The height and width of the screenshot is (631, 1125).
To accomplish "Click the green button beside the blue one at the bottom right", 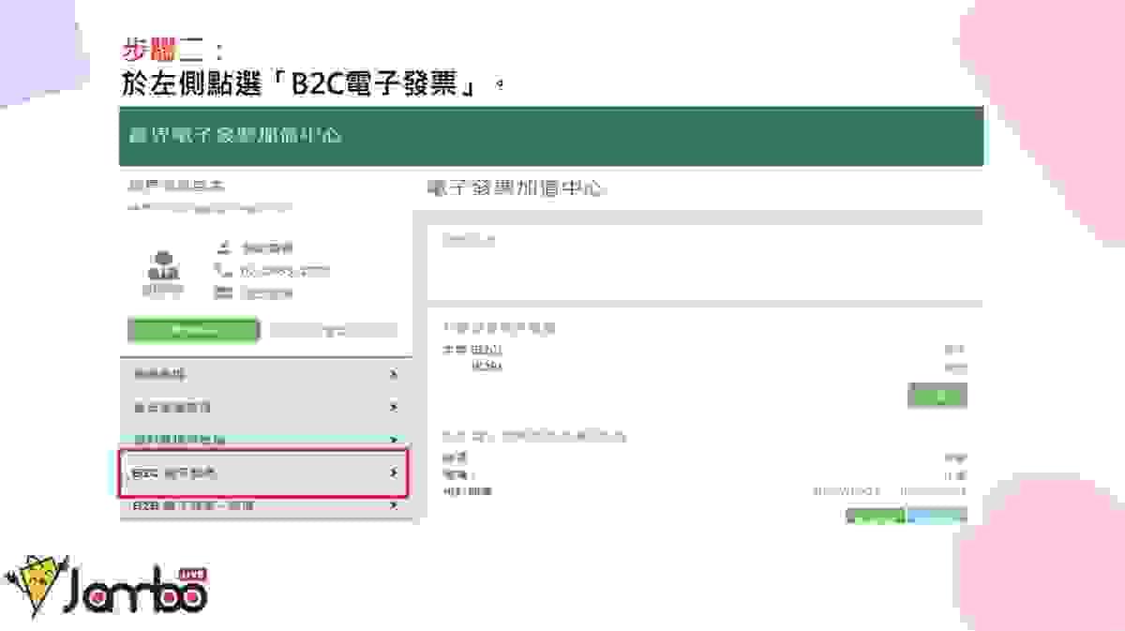I will [x=876, y=516].
